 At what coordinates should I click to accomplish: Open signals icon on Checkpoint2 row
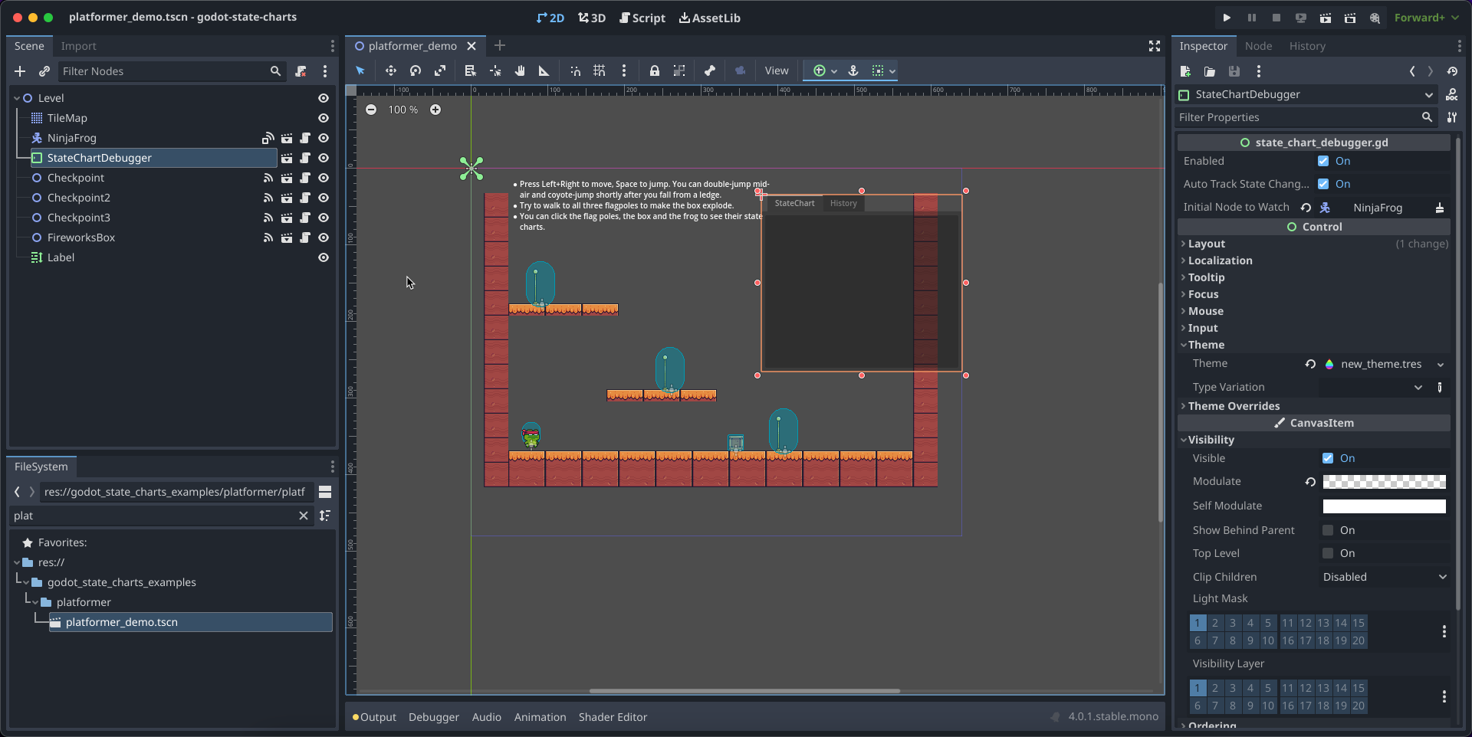pos(268,198)
